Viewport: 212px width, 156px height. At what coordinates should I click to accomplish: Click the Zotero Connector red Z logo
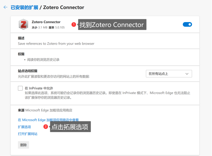[23, 24]
